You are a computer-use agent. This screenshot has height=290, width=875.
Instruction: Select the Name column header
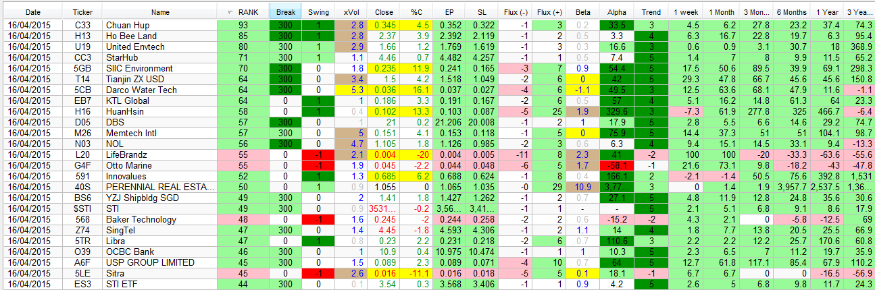(160, 12)
